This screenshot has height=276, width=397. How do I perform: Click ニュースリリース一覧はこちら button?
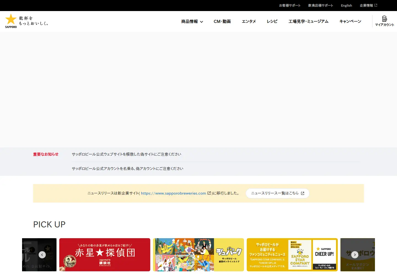(x=278, y=193)
